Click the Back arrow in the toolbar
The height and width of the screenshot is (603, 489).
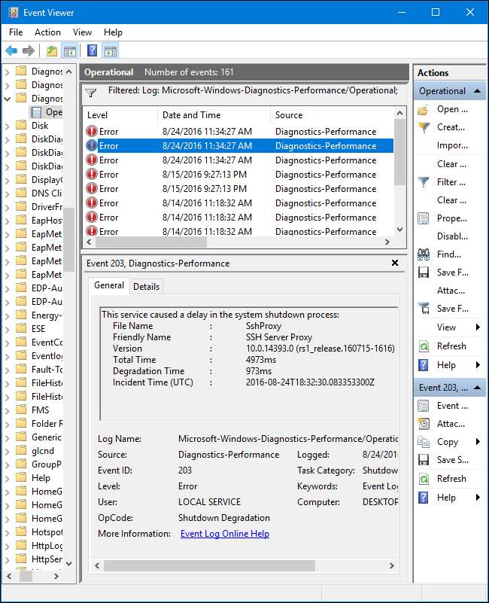click(11, 50)
